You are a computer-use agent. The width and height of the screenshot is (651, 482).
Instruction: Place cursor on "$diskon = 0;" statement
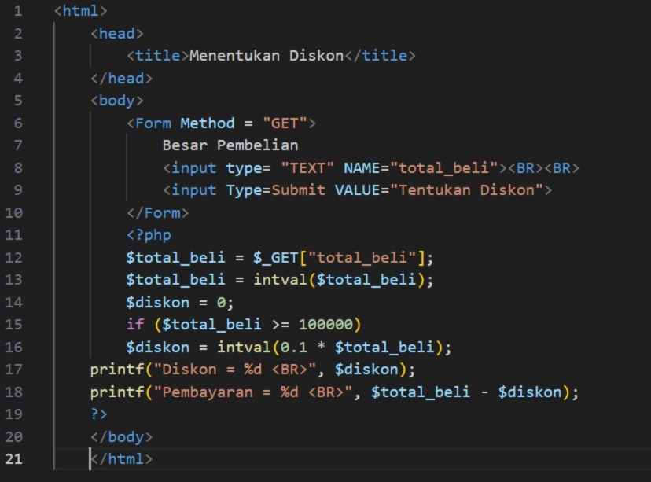(x=180, y=303)
